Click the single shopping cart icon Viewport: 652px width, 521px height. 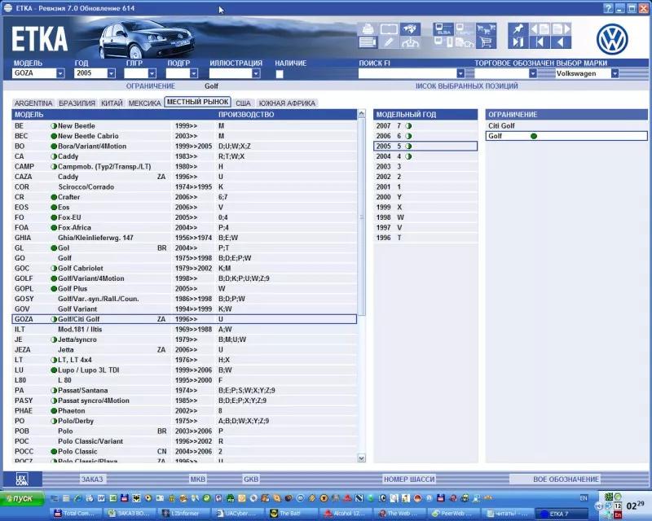pos(486,42)
